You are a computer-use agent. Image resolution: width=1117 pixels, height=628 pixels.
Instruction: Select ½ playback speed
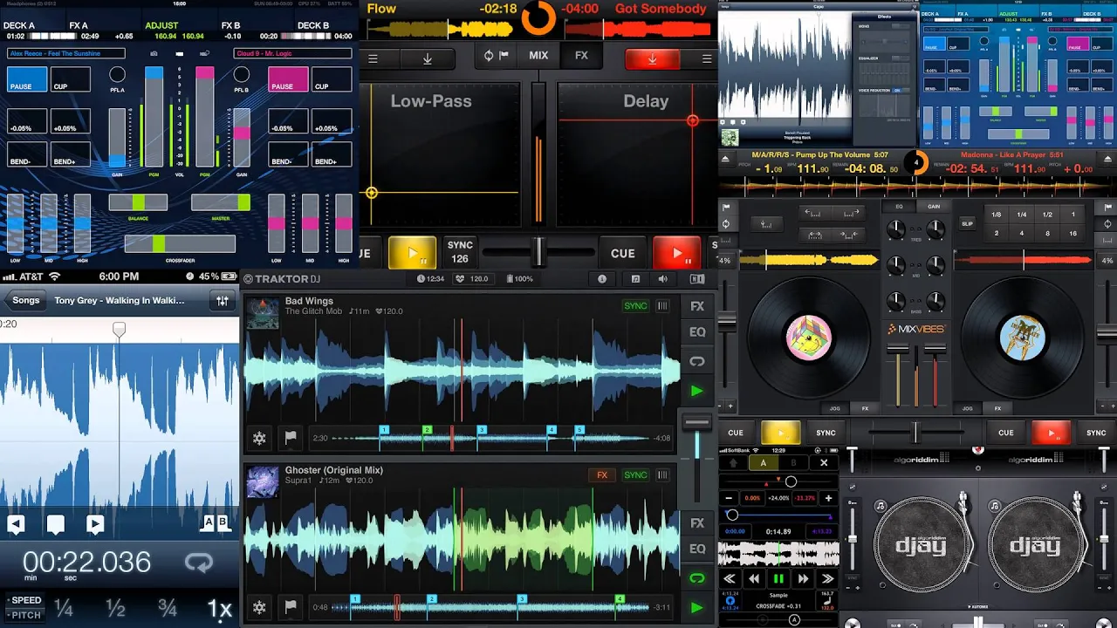coord(115,608)
